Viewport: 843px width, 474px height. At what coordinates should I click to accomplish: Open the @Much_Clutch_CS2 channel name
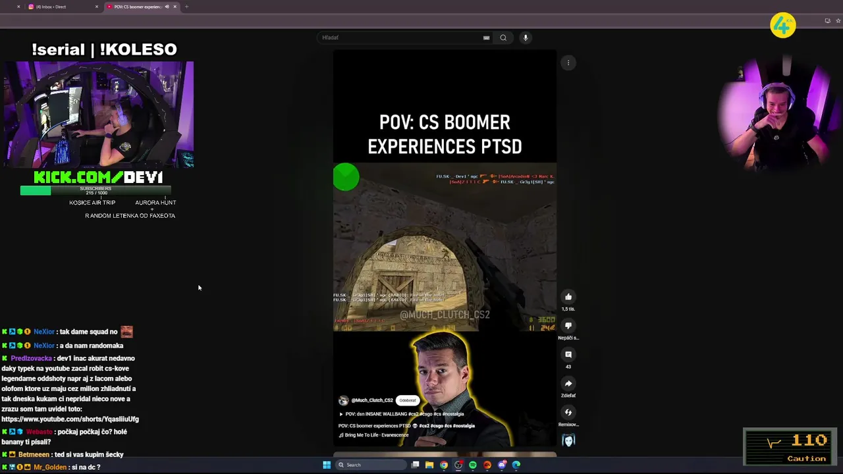point(372,400)
